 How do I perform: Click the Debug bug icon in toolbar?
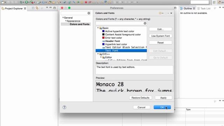[x=21, y=2]
